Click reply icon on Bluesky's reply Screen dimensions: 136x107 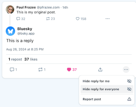coord(12,70)
